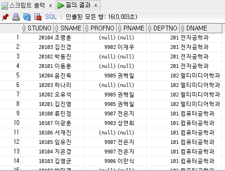This screenshot has height=171, width=225.
Task: Select DNAME cell in 조명훈 row
Action: 201,38
